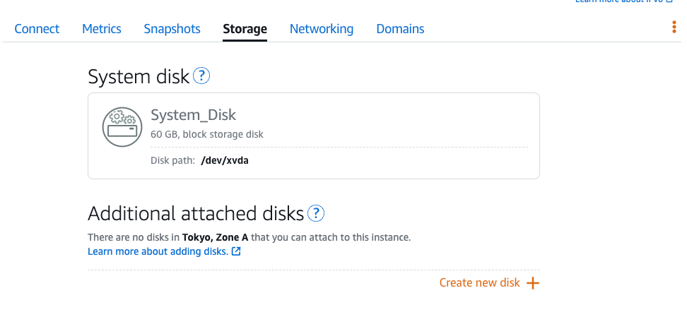Open the Metrics tab
Screen dimensions: 687x324
coord(102,29)
